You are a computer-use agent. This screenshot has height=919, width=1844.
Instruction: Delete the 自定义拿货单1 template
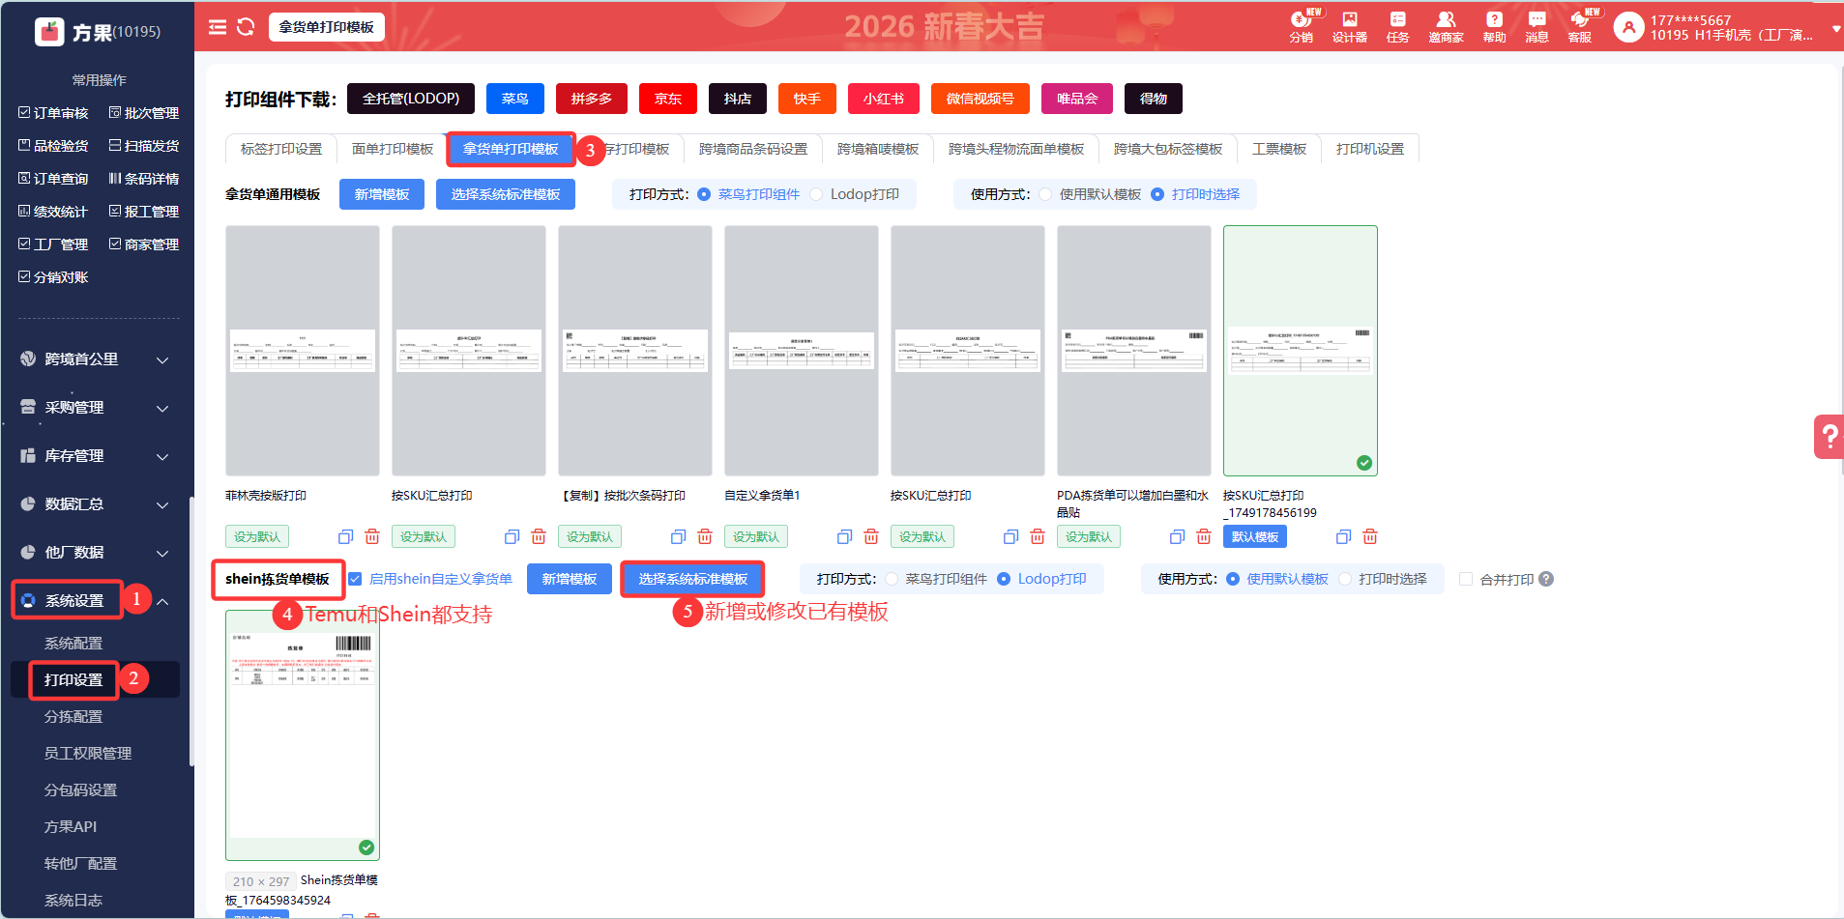click(871, 537)
